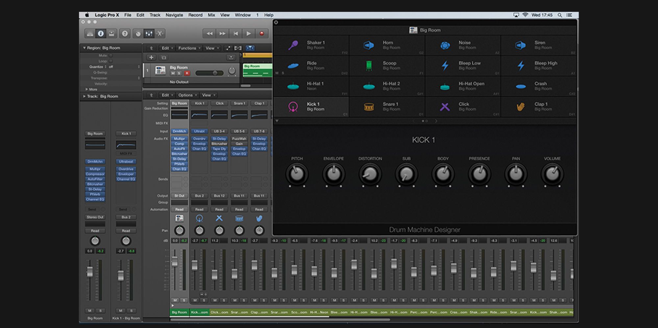Click the DrmMch input slot in mixer
The height and width of the screenshot is (328, 658).
[179, 131]
